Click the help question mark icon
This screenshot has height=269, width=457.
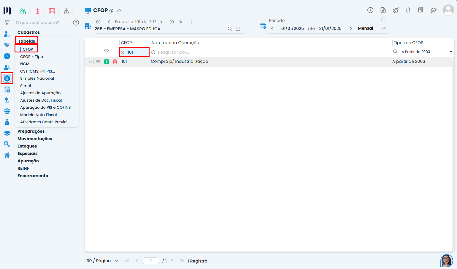(76, 23)
